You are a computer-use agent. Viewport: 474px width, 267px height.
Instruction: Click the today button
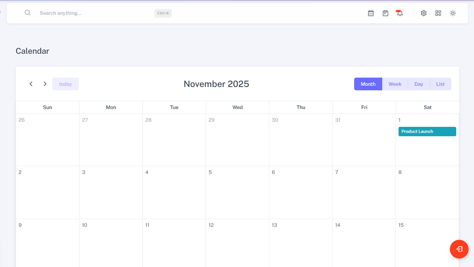pyautogui.click(x=66, y=84)
